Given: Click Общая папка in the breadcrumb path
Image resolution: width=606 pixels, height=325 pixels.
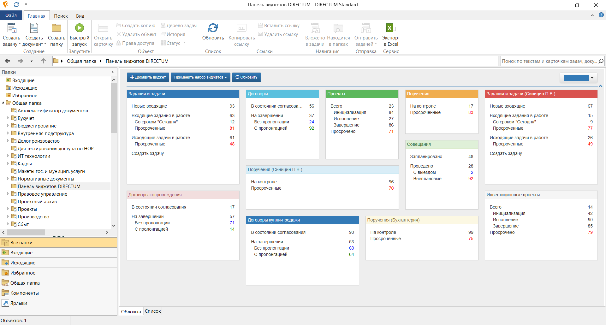Looking at the screenshot, I should pos(81,61).
